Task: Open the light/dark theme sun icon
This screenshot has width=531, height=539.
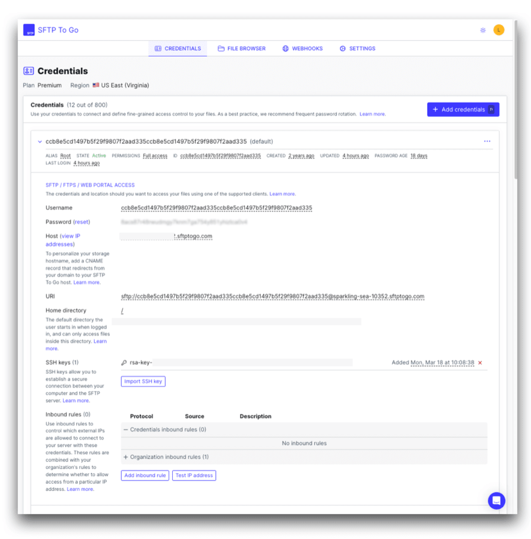Action: click(483, 29)
